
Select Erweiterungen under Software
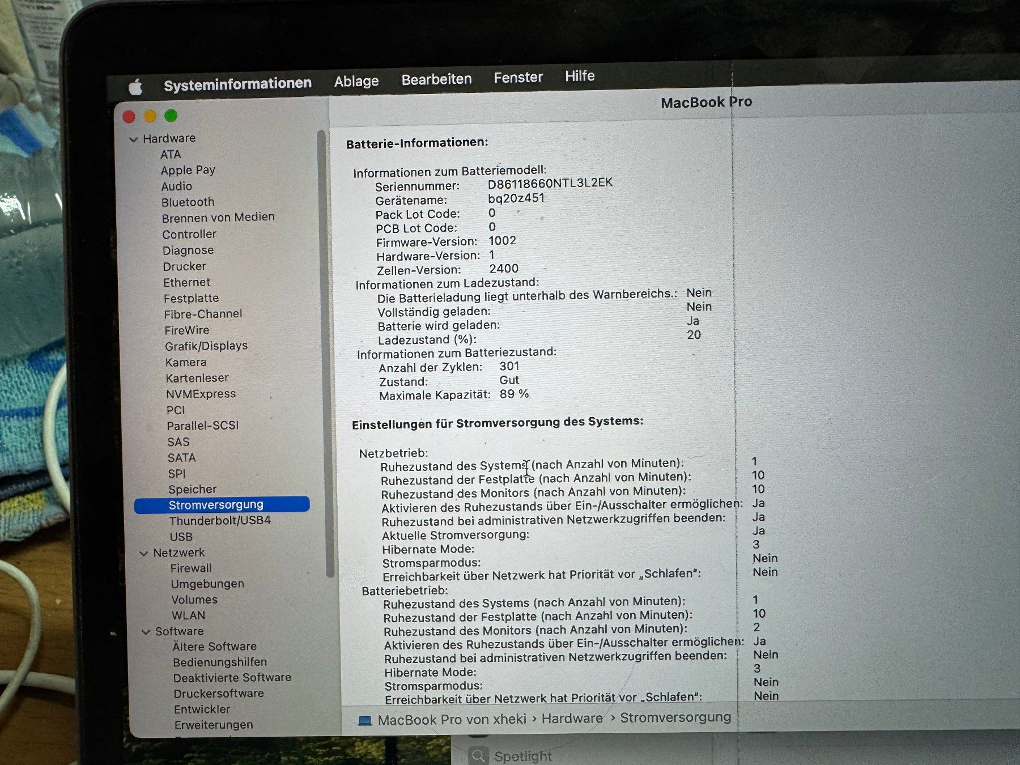click(x=214, y=725)
